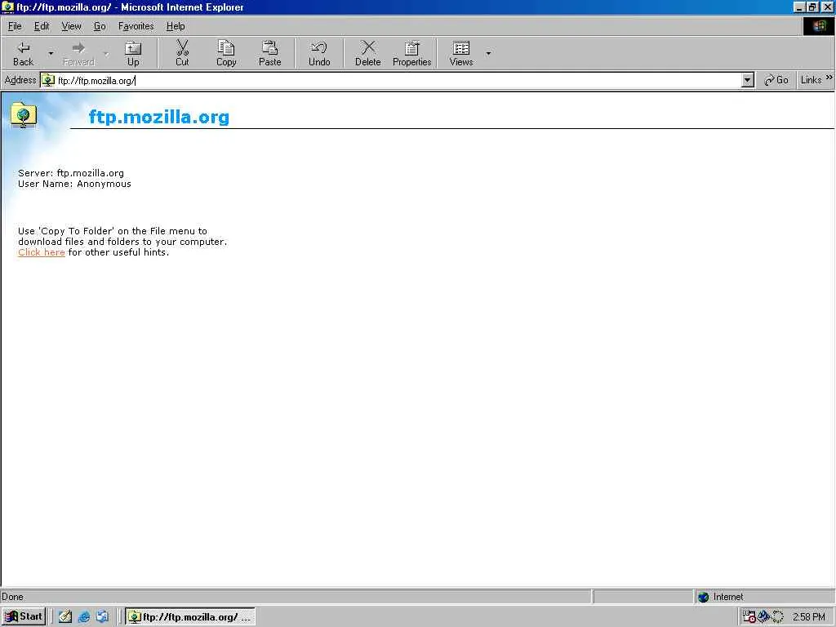Open Properties from the toolbar
The width and height of the screenshot is (836, 627).
[x=411, y=53]
